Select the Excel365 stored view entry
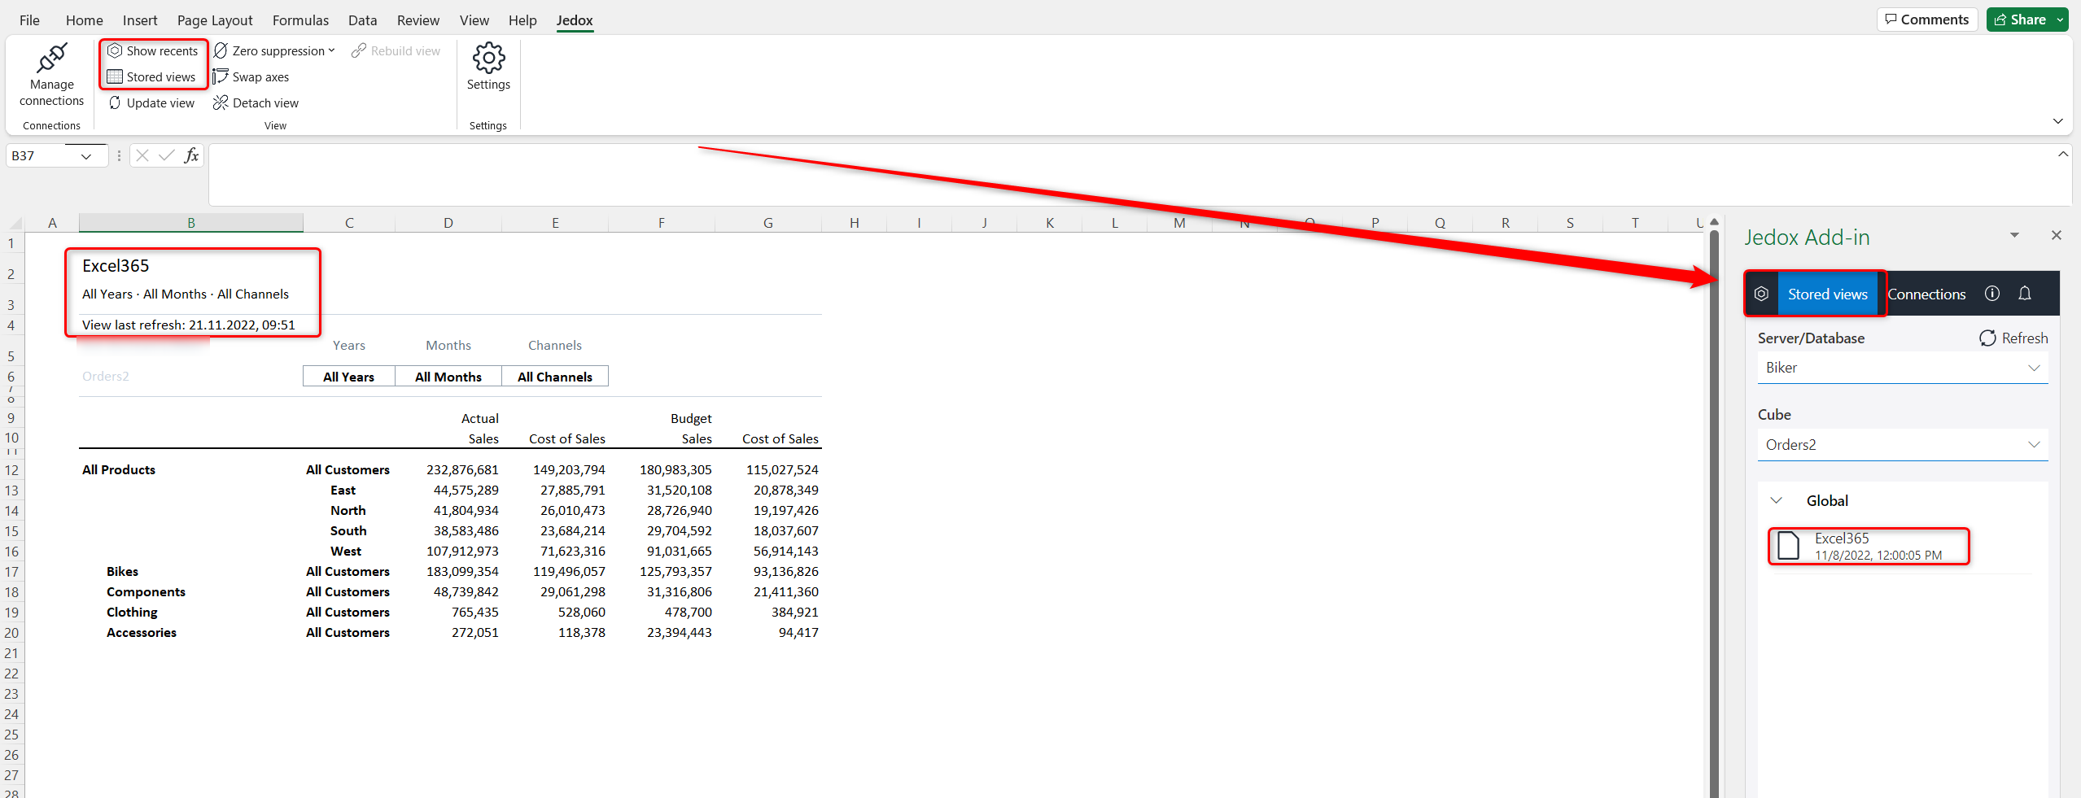 1868,546
